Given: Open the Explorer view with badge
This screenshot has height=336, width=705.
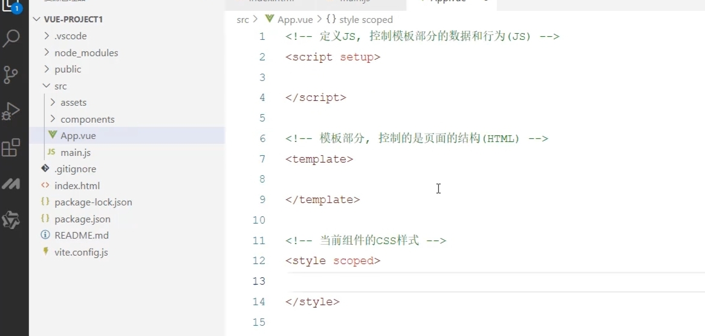Looking at the screenshot, I should 11,6.
